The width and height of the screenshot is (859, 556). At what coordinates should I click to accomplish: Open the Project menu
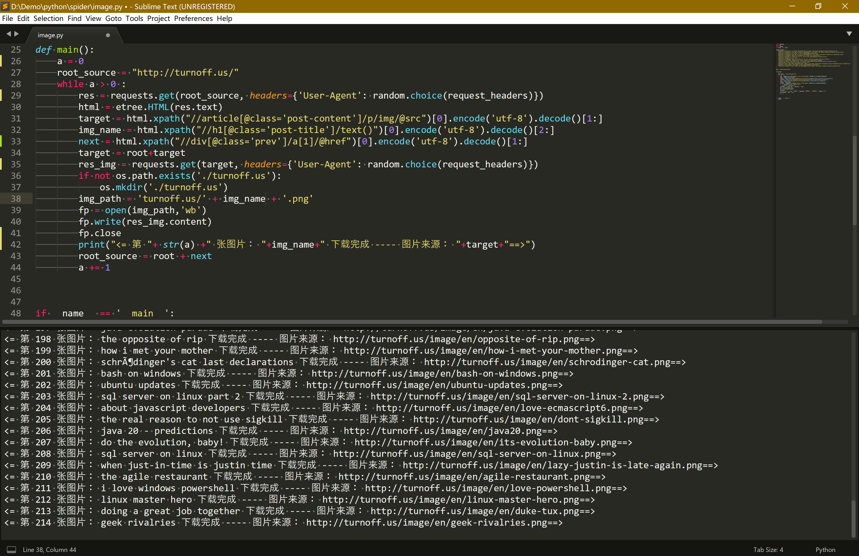(x=158, y=18)
